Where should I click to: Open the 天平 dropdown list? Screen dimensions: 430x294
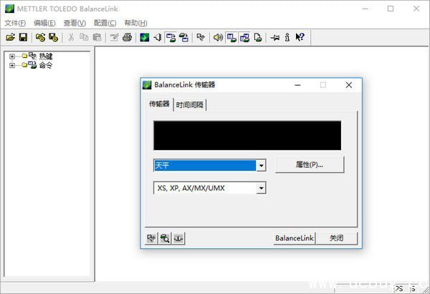tap(261, 165)
